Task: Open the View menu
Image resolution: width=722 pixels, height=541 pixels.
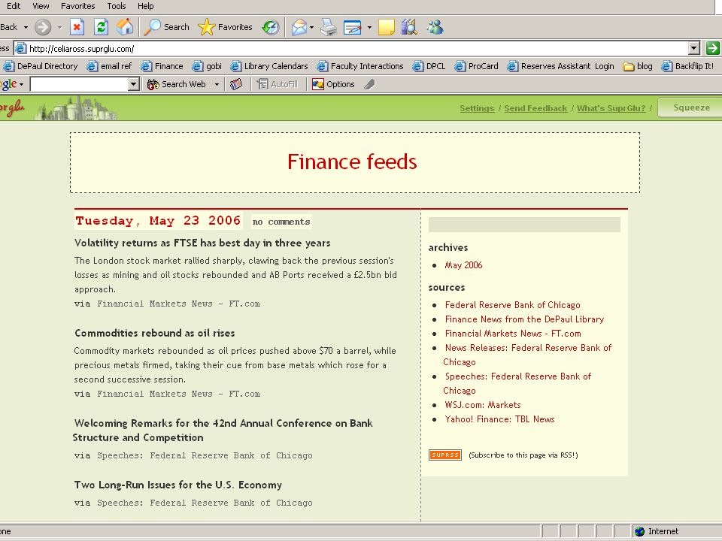Action: pos(41,6)
